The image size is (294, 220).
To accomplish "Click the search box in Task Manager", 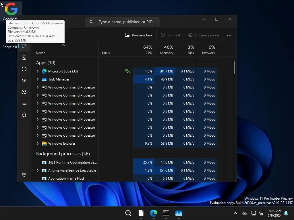I will [123, 22].
